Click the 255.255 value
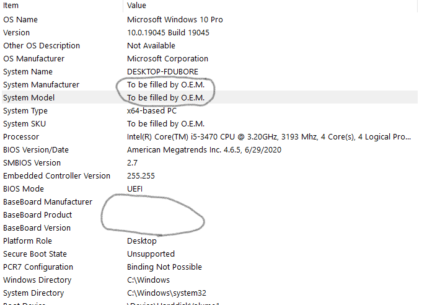This screenshot has width=427, height=305. click(141, 176)
